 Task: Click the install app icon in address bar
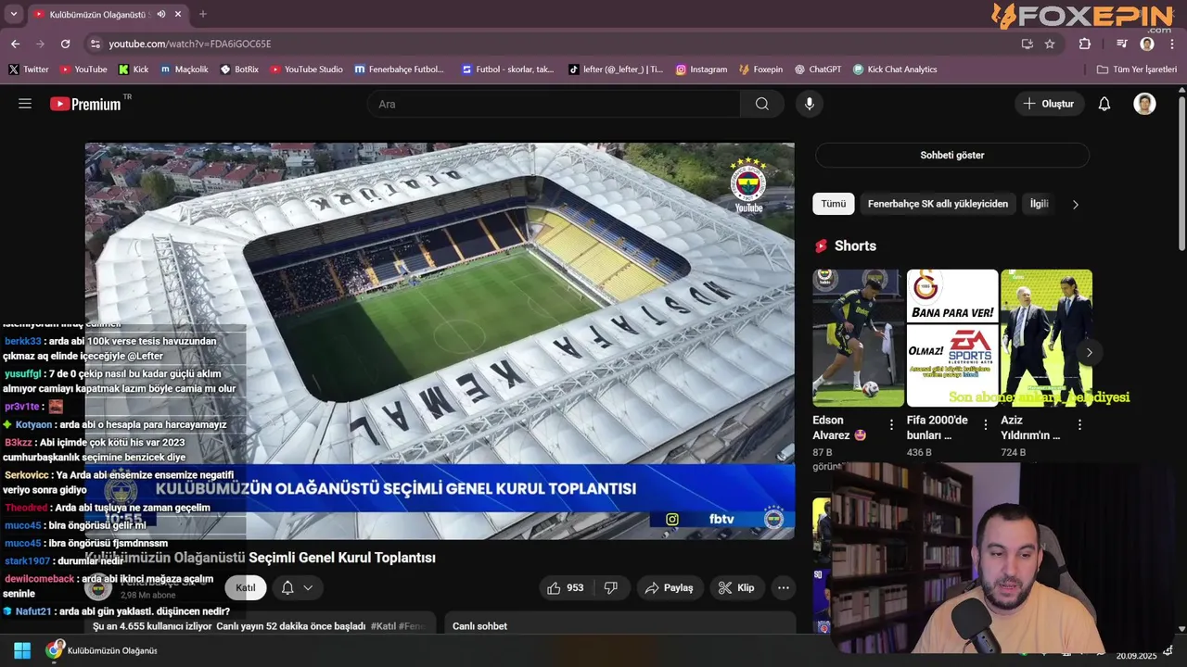tap(1027, 44)
